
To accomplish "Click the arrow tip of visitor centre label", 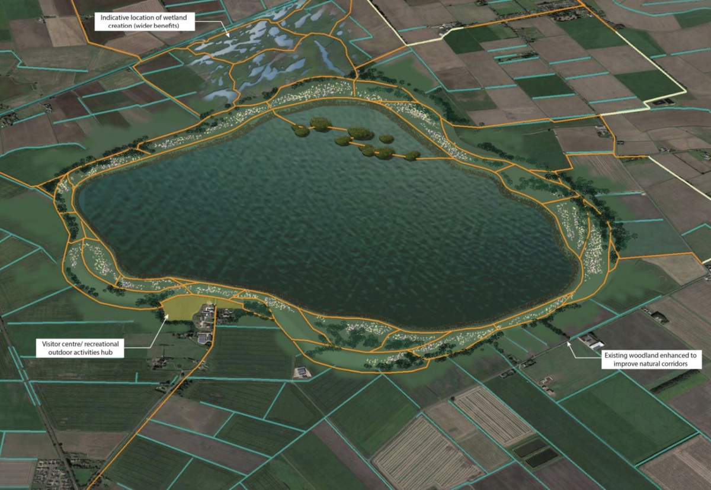I will [x=169, y=315].
